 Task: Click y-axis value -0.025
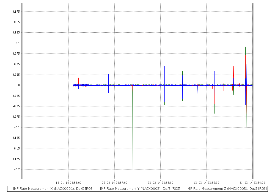tap(15, 96)
